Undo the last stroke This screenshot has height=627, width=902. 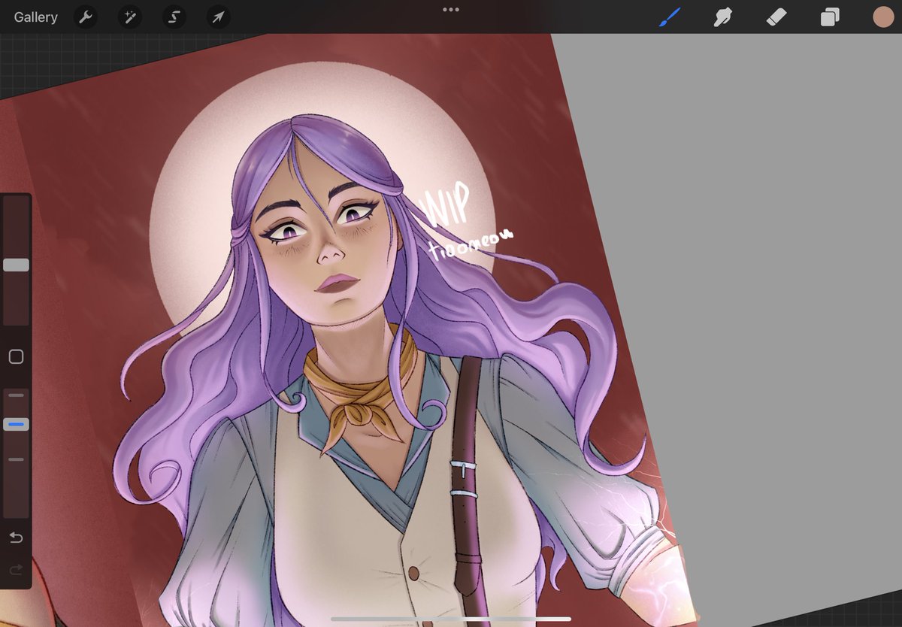tap(16, 538)
